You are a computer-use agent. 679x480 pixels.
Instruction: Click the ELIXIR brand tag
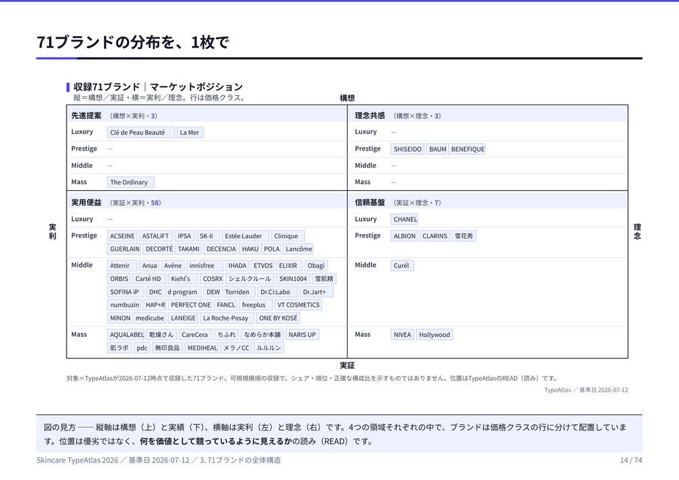click(x=289, y=265)
